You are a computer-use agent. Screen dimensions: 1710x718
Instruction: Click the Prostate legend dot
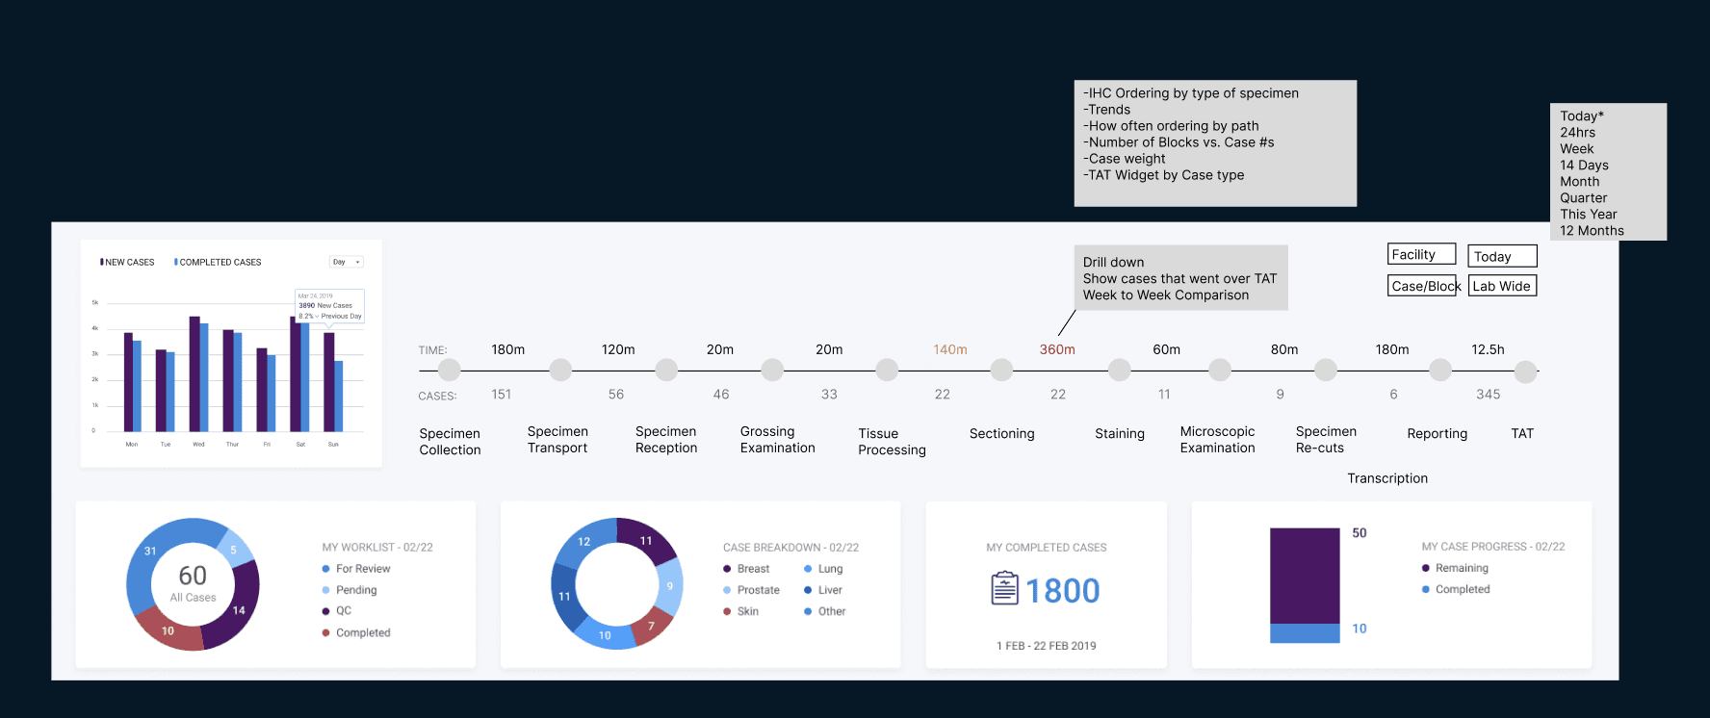tap(727, 590)
